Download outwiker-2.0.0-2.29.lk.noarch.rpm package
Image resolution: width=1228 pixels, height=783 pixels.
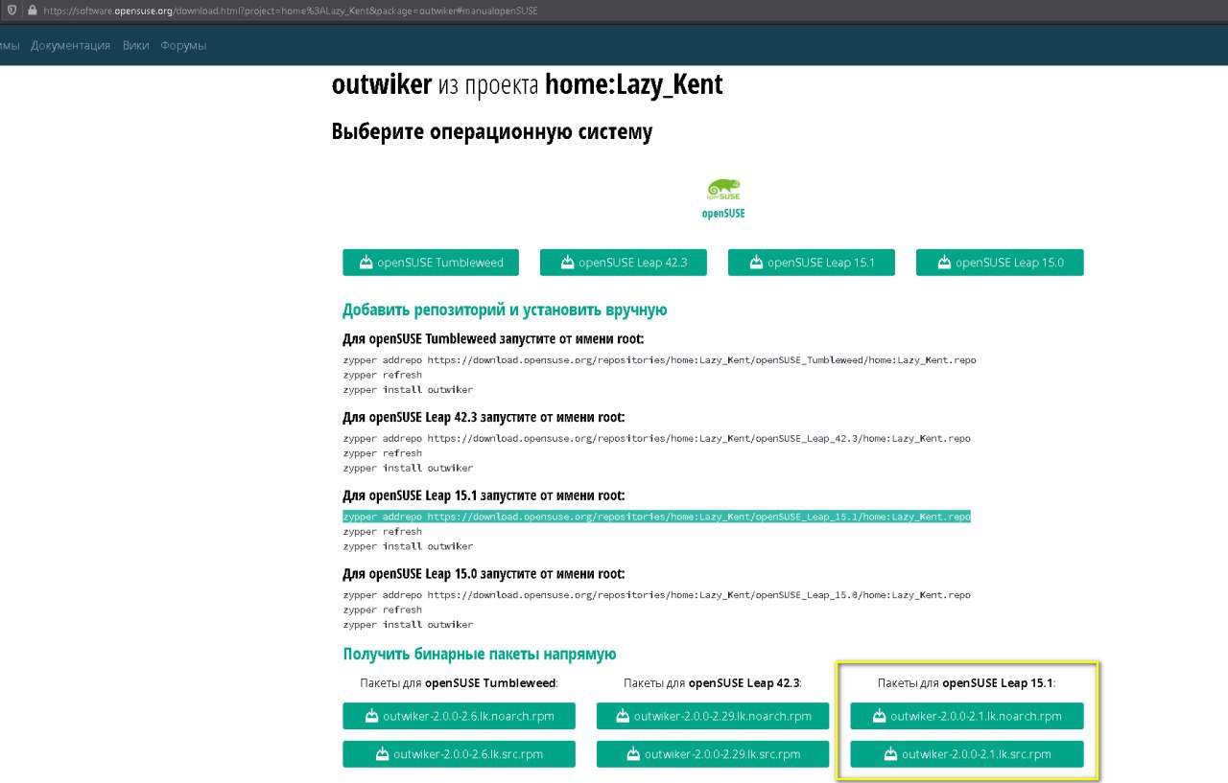point(713,716)
